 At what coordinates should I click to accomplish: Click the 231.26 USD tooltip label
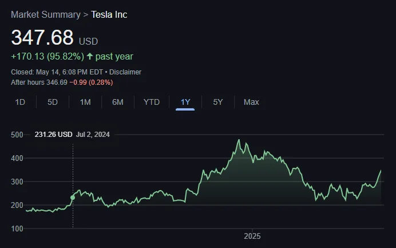click(x=53, y=135)
